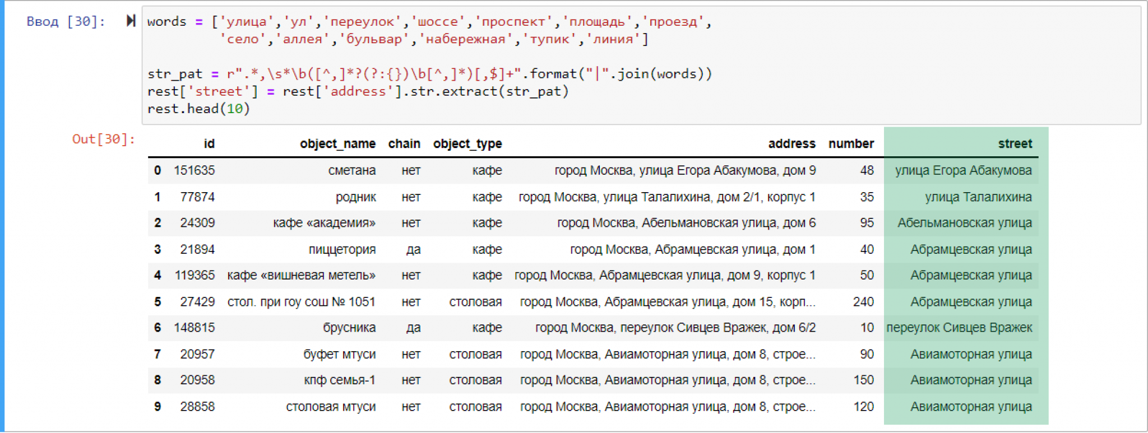Click the 'id' column header
Viewport: 1148px width, 433px height.
pyautogui.click(x=209, y=144)
